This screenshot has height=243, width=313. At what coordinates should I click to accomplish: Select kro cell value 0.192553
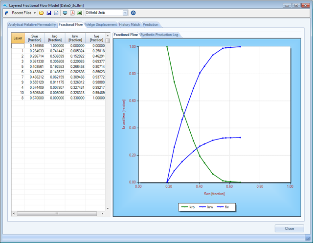tap(55, 66)
